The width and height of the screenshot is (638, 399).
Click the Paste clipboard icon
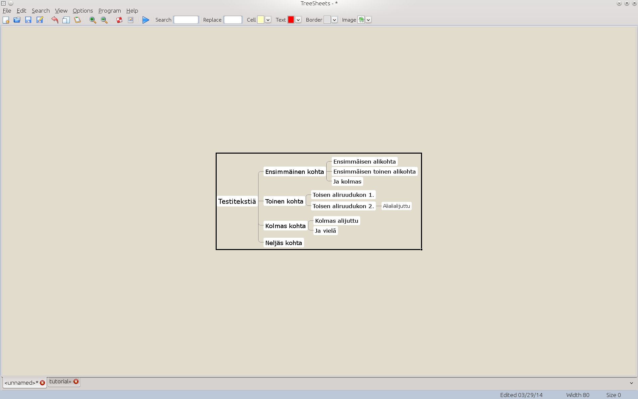click(x=77, y=20)
